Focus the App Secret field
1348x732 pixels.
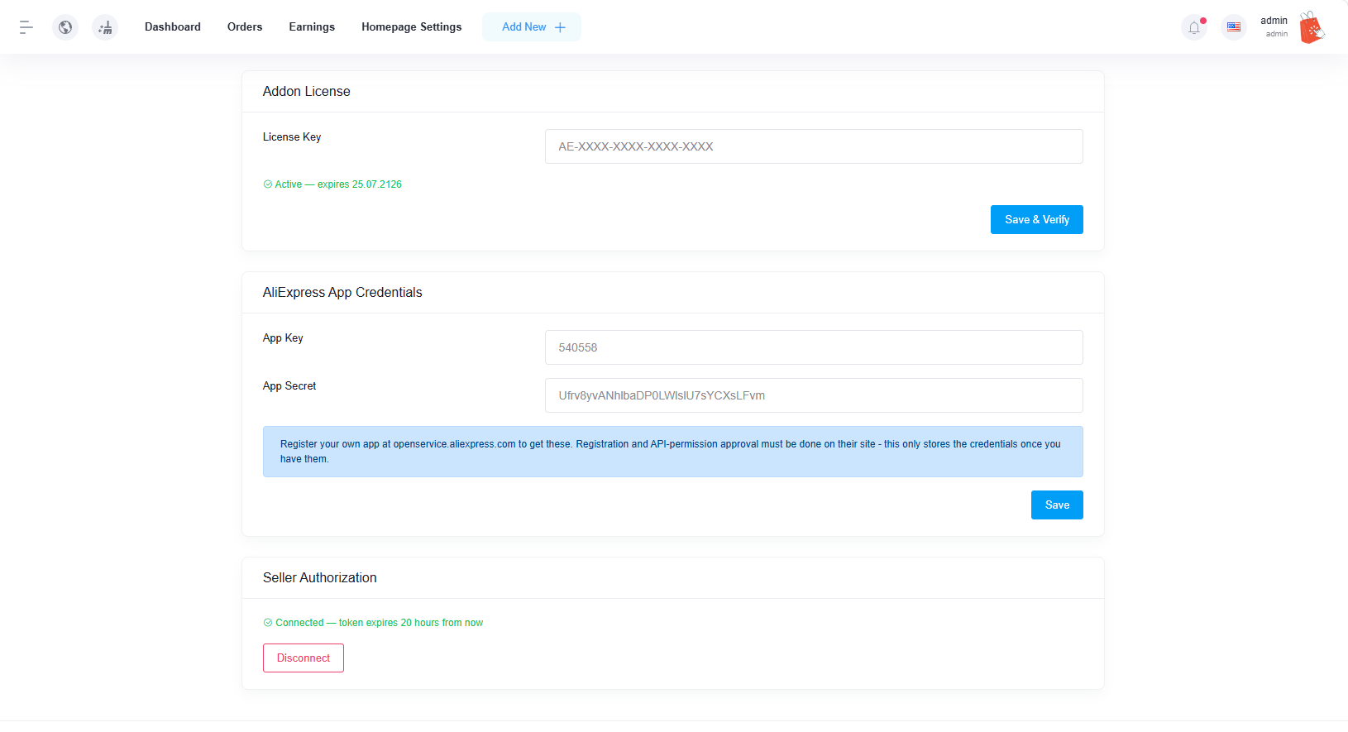(x=814, y=395)
